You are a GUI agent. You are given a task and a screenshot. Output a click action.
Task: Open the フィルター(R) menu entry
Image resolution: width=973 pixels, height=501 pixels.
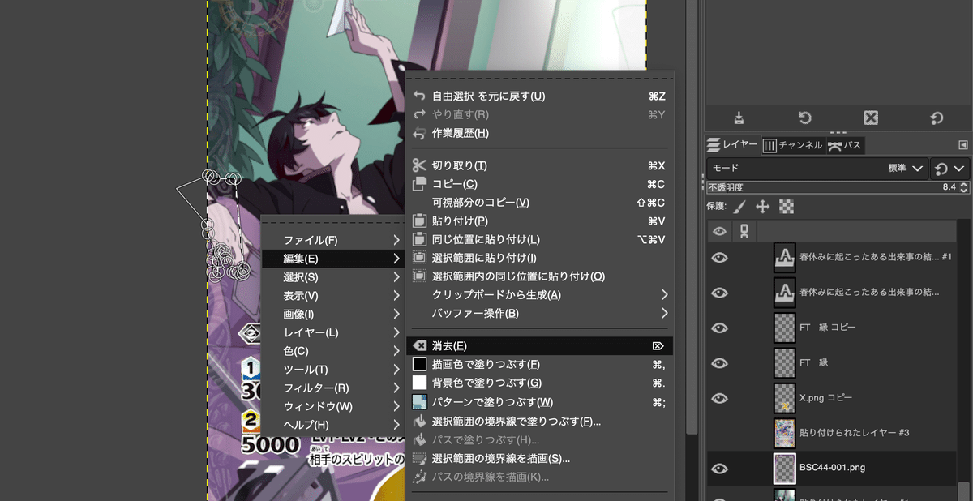[x=333, y=388]
